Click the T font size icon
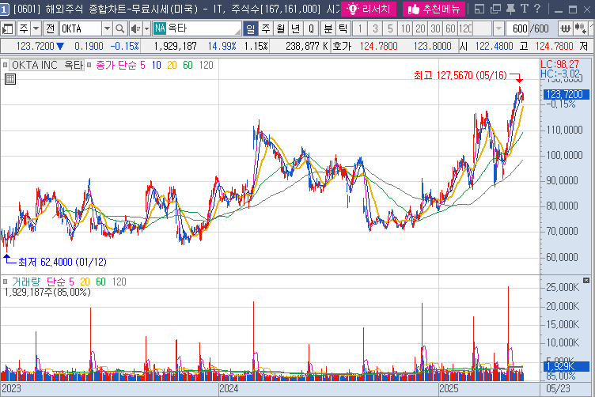This screenshot has width=595, height=397. click(525, 9)
